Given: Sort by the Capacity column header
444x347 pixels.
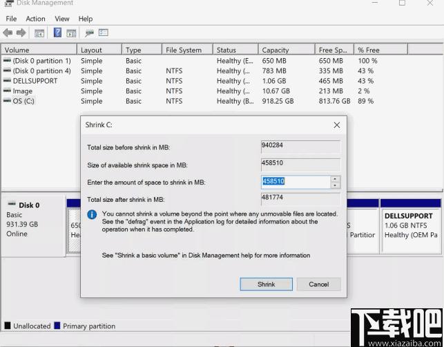Looking at the screenshot, I should pos(287,50).
